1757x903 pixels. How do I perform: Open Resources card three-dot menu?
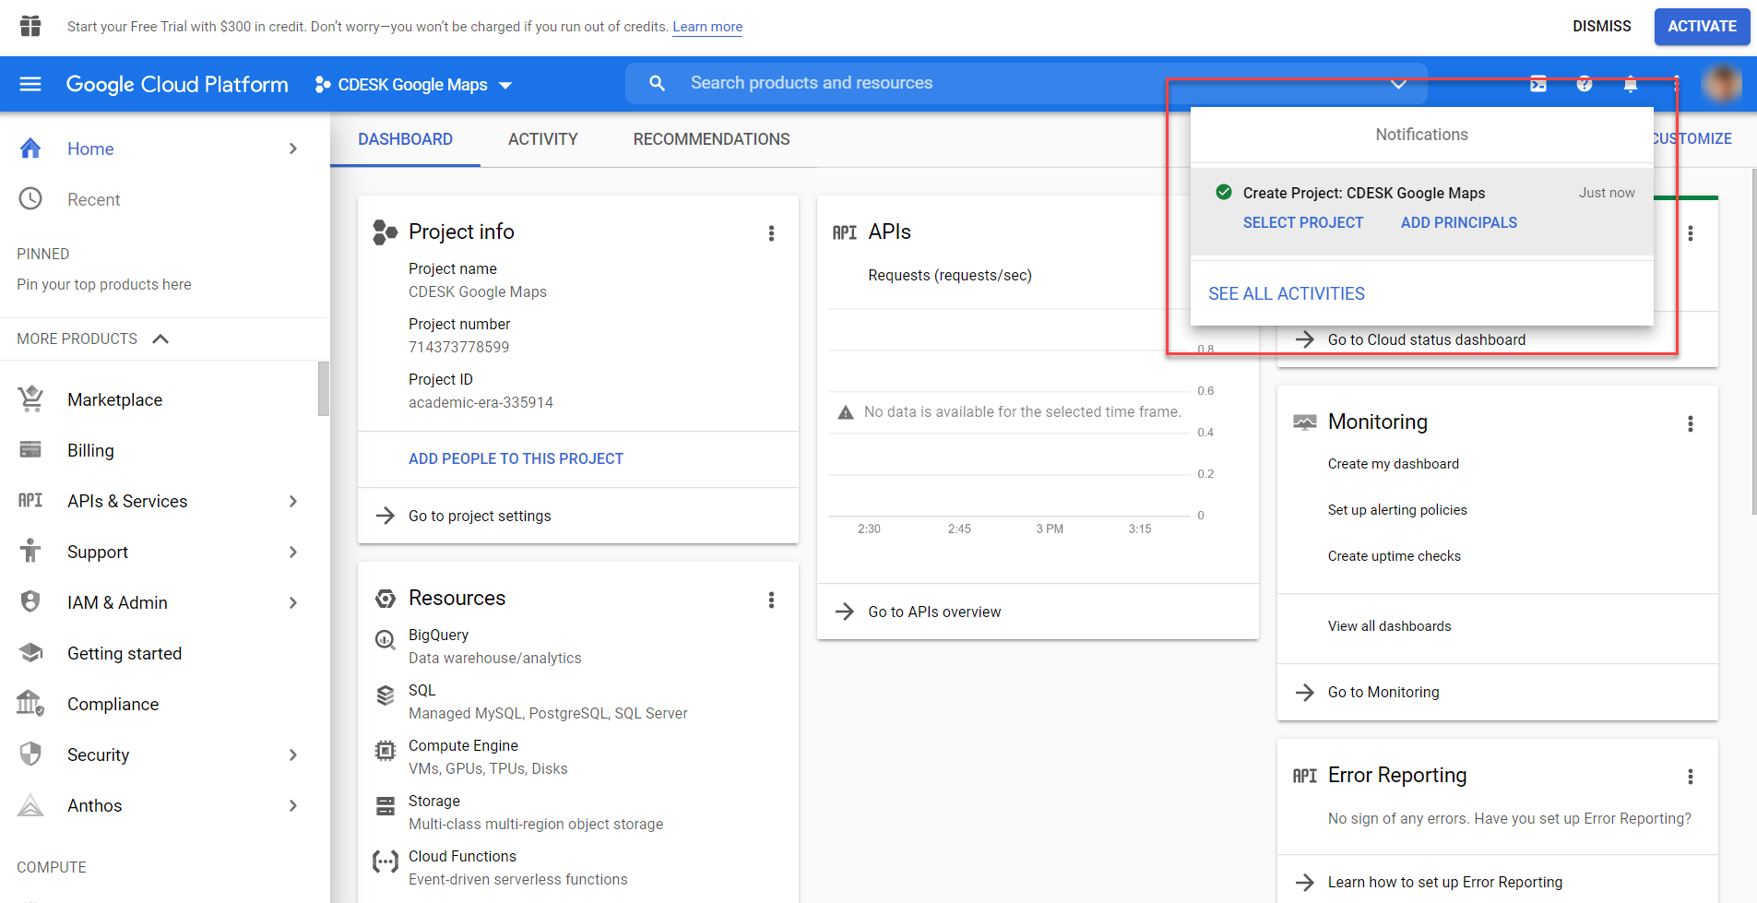click(771, 600)
